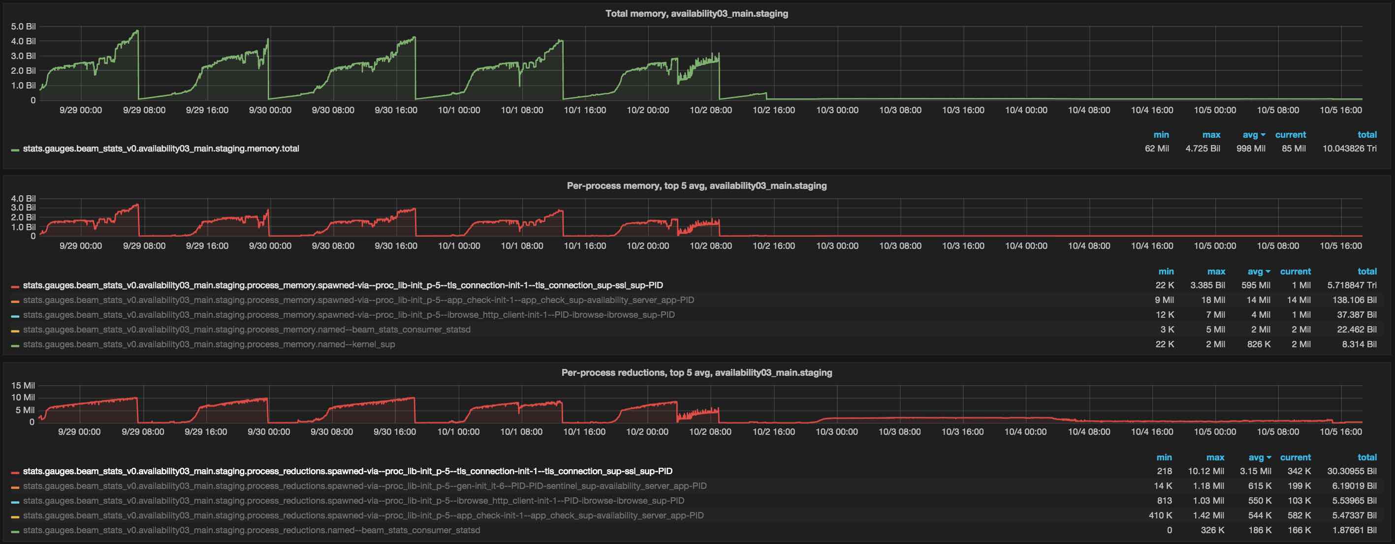This screenshot has width=1395, height=544.
Task: Toggle process_memory ibrowse_http_client series legend label
Action: 349,314
